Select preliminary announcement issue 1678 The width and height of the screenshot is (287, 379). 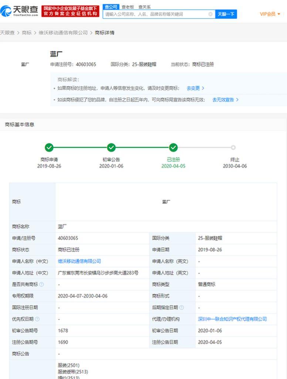[x=63, y=331]
